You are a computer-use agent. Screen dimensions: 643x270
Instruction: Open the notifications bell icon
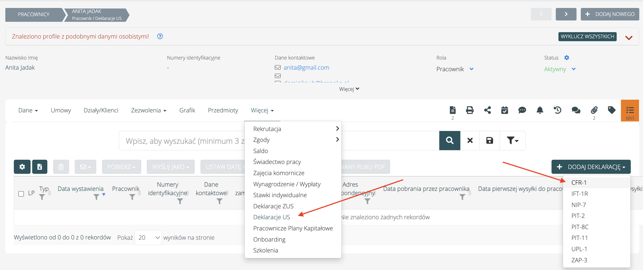(x=540, y=110)
